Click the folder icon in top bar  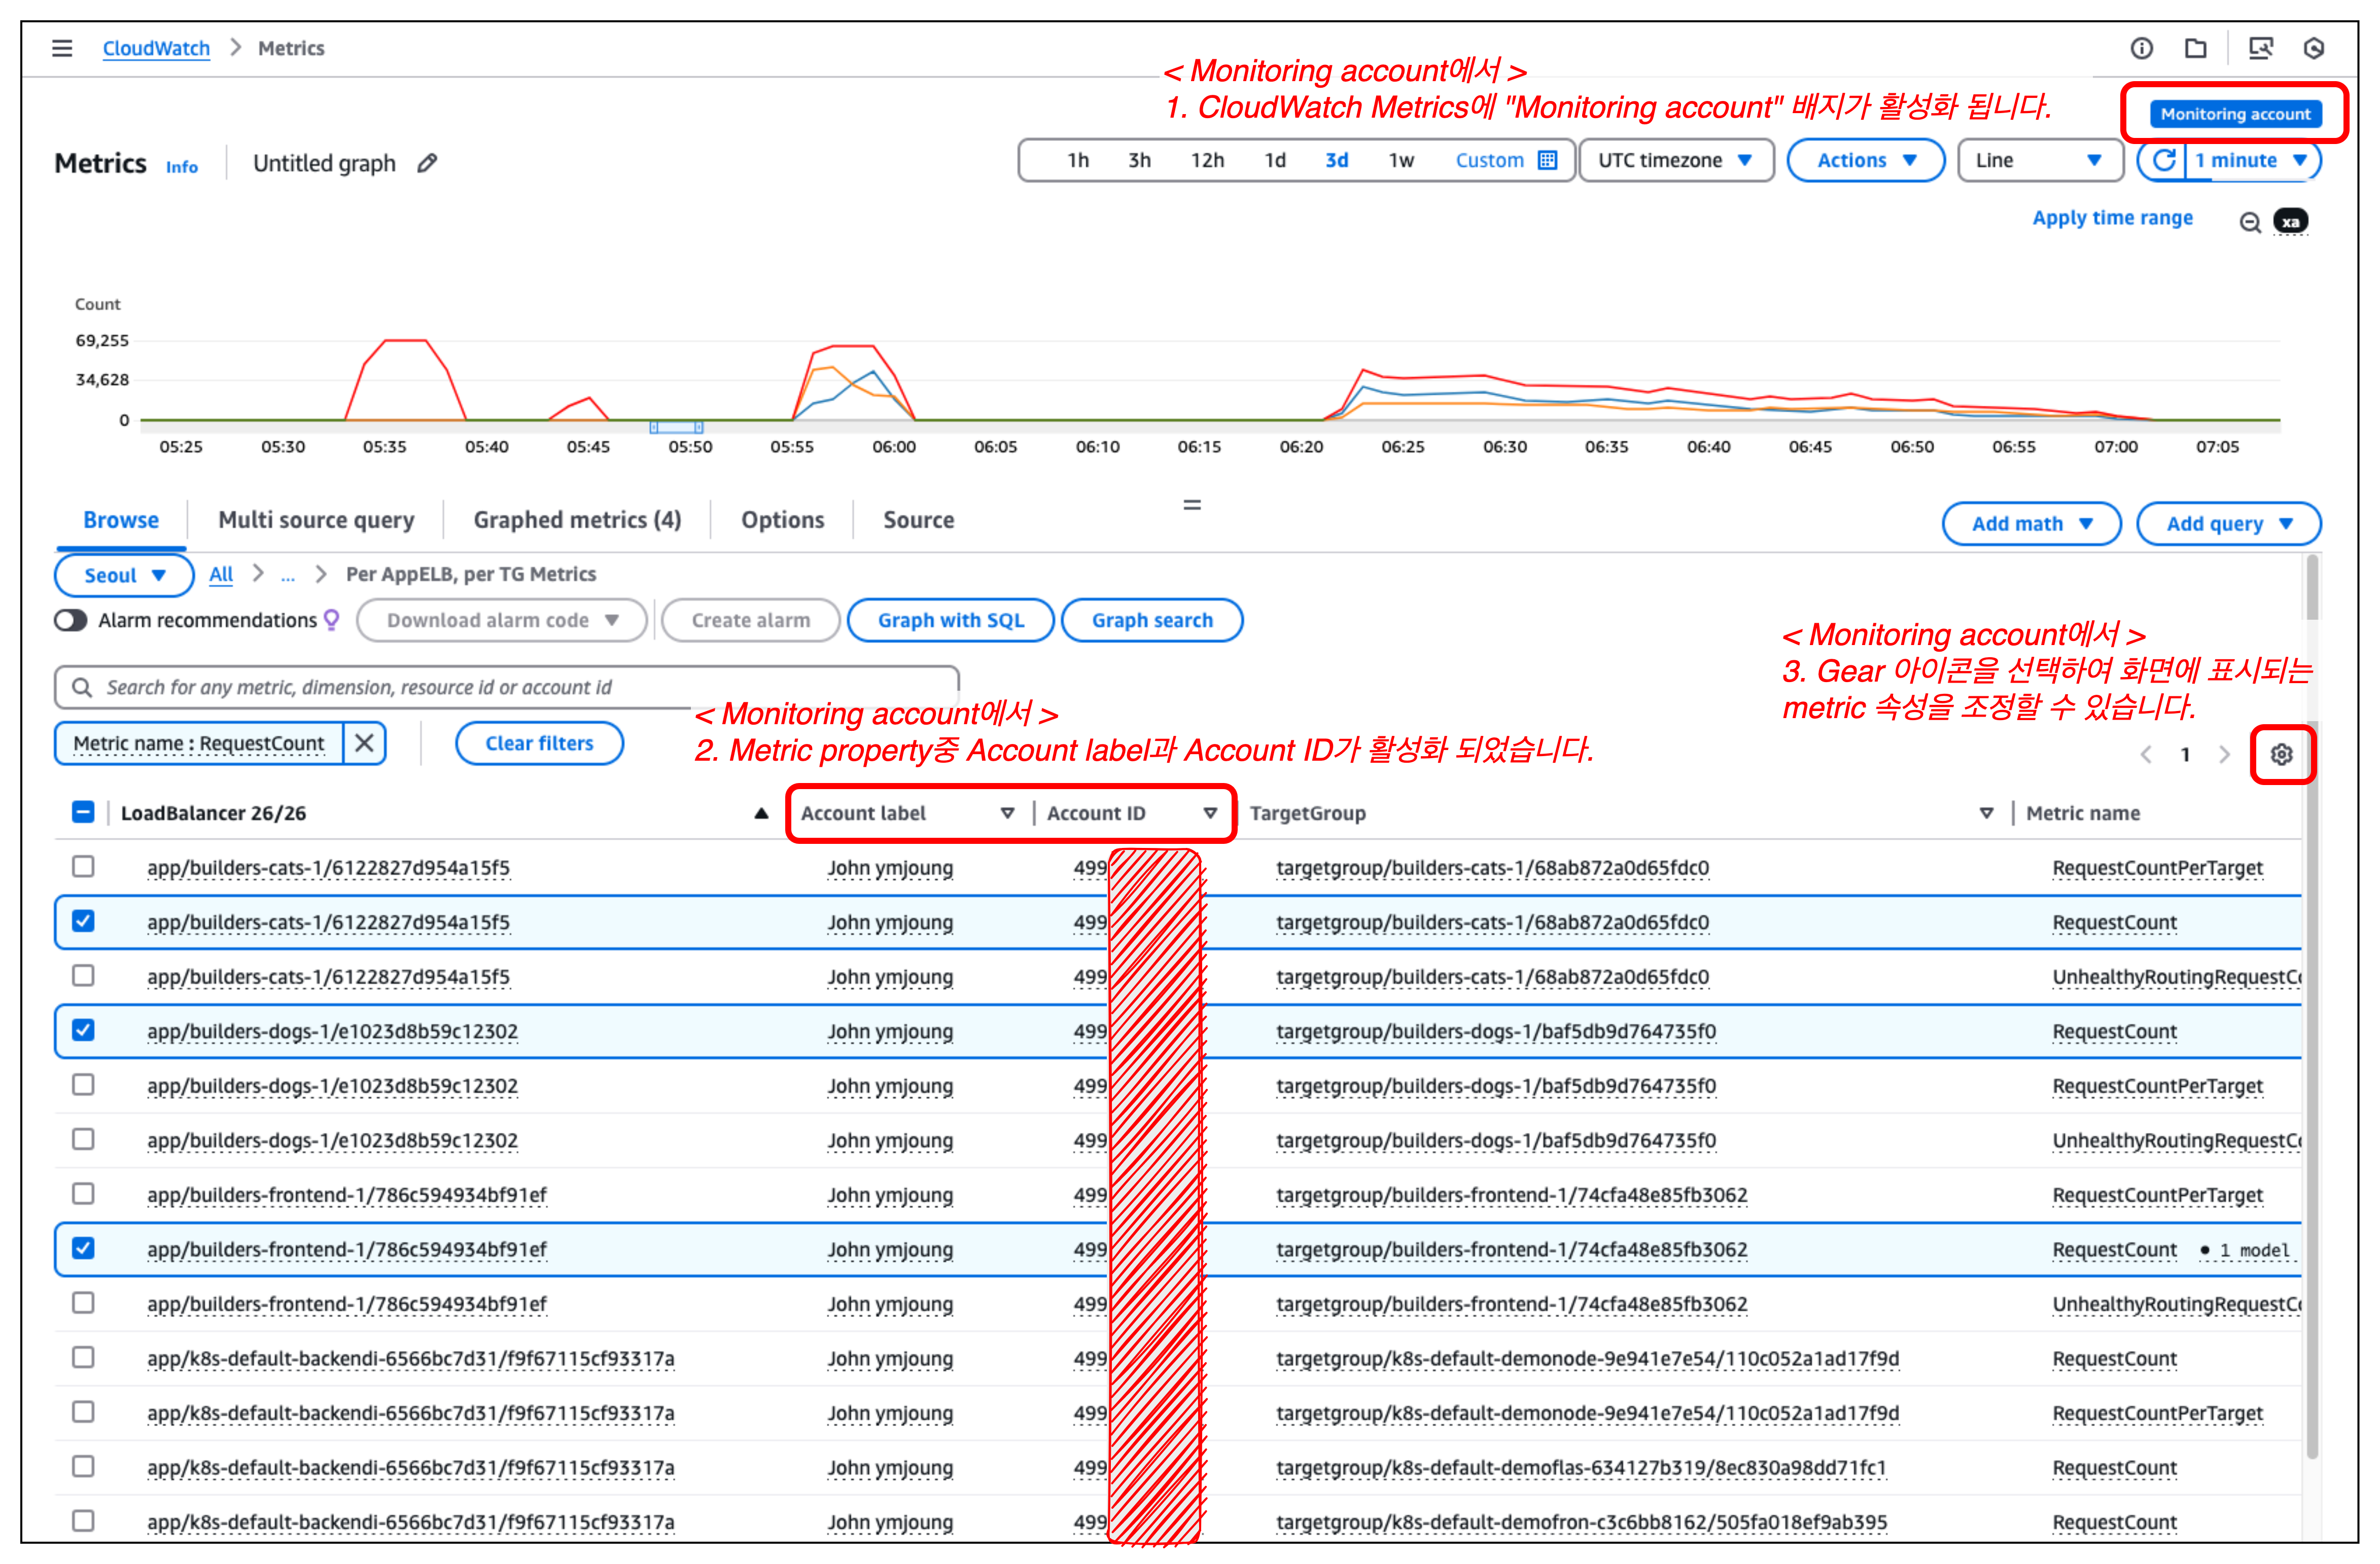coord(2196,48)
